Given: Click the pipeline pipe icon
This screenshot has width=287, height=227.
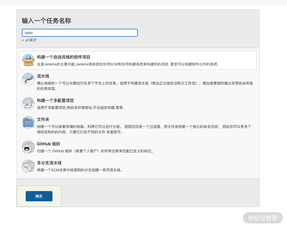Looking at the screenshot, I should [x=28, y=79].
